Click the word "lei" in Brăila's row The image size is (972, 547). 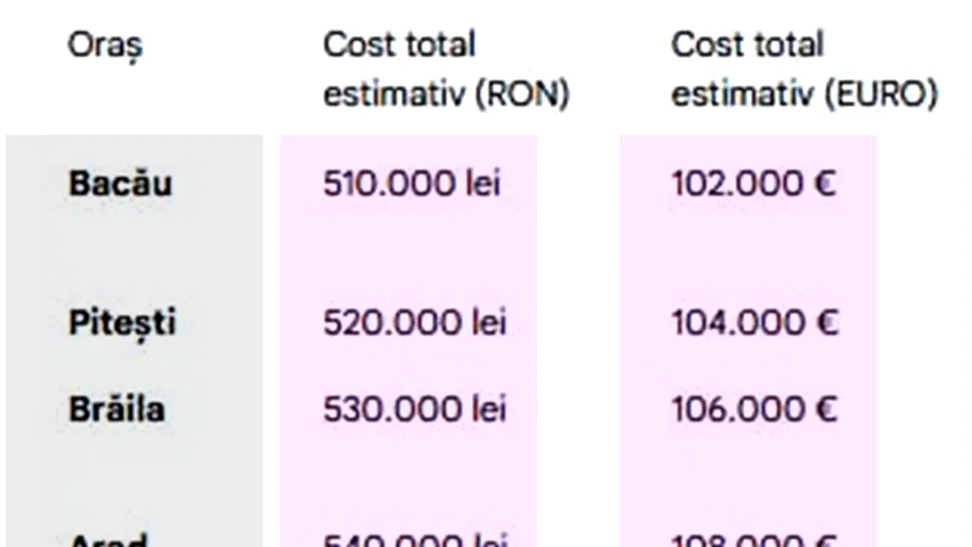(487, 409)
